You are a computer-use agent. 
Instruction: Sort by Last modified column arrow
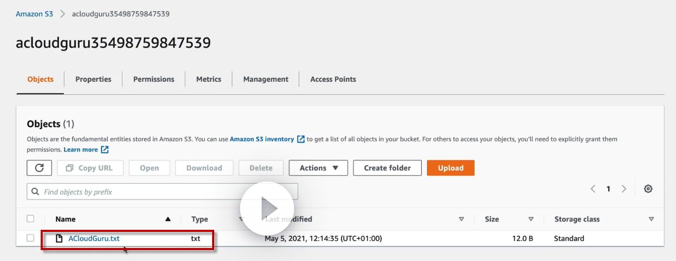tap(461, 219)
